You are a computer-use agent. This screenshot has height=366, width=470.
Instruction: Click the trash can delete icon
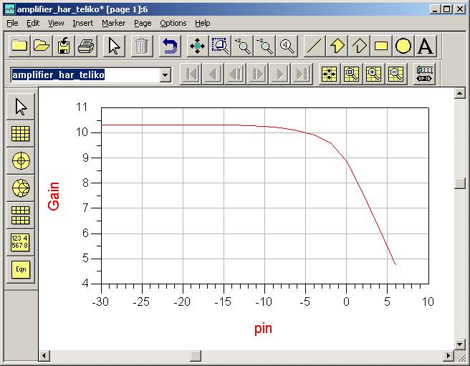tap(142, 46)
